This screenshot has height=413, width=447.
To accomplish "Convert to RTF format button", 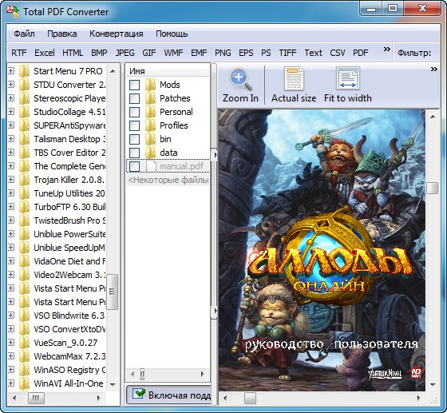I will coord(19,53).
